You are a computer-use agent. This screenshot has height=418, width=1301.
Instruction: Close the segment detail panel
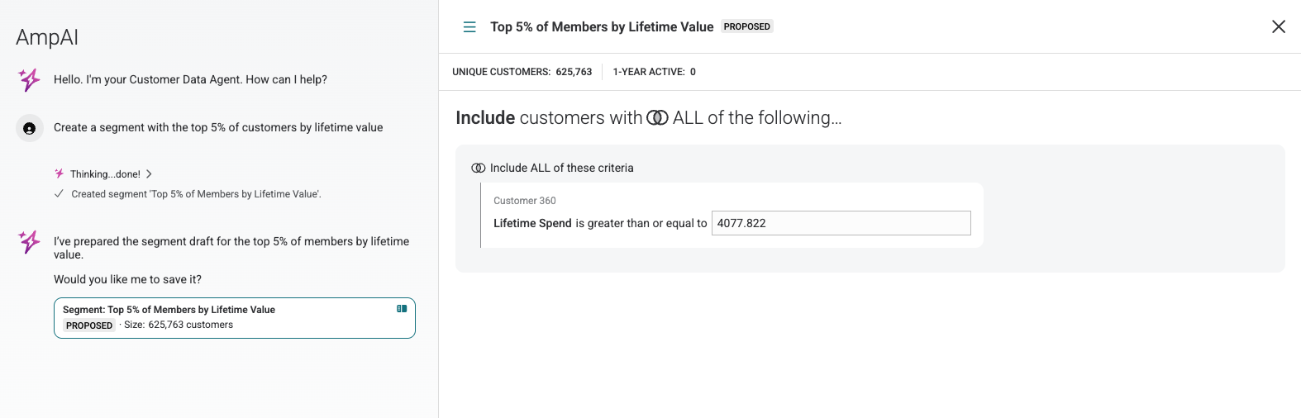click(1278, 26)
